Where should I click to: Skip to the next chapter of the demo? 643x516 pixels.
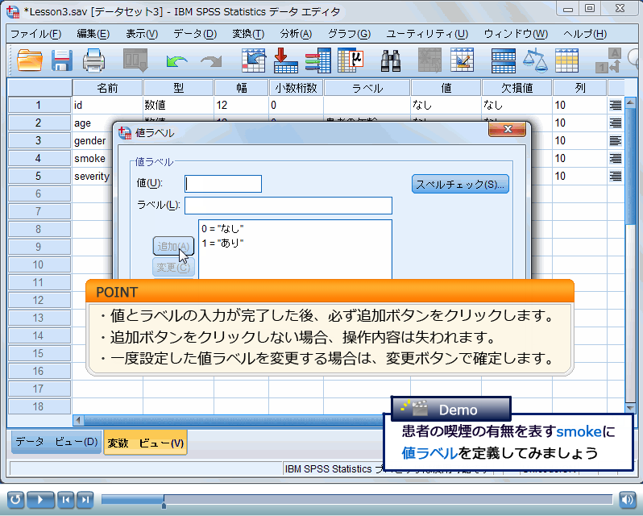click(85, 500)
